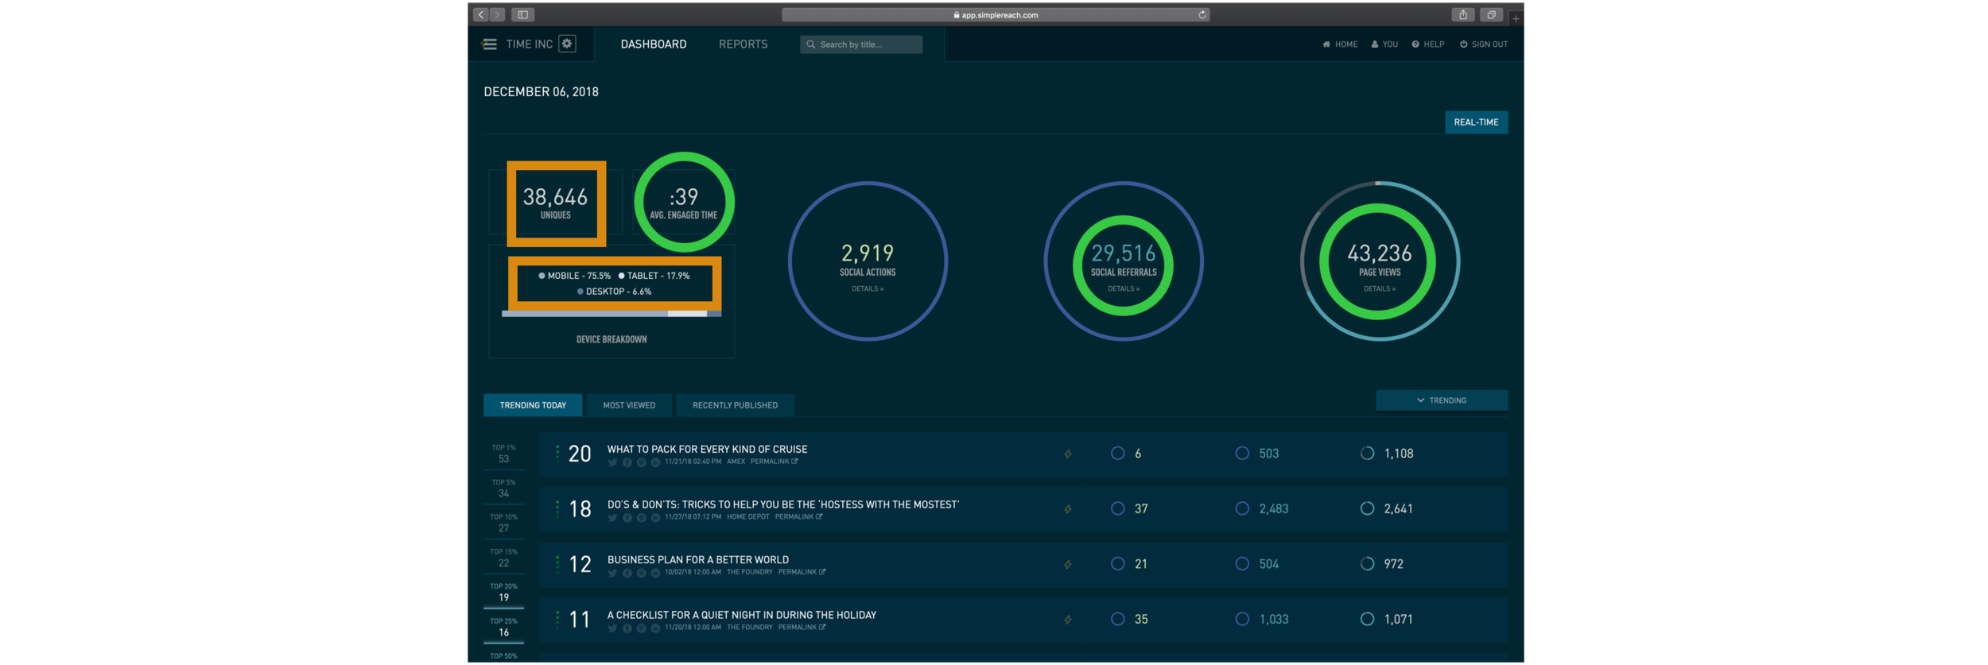Open TIME INC settings gear
Viewport: 1988px width, 665px height.
pos(567,44)
